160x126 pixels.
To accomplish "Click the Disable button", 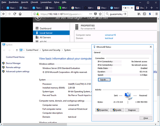I will (117, 110).
